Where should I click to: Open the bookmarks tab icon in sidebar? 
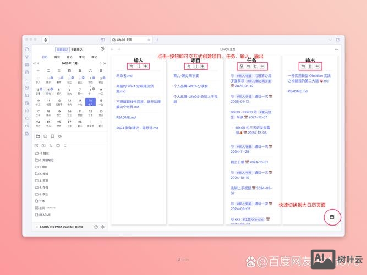[x=52, y=136]
